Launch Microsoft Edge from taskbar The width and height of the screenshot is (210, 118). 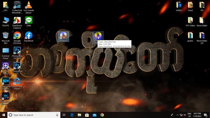coord(72,115)
